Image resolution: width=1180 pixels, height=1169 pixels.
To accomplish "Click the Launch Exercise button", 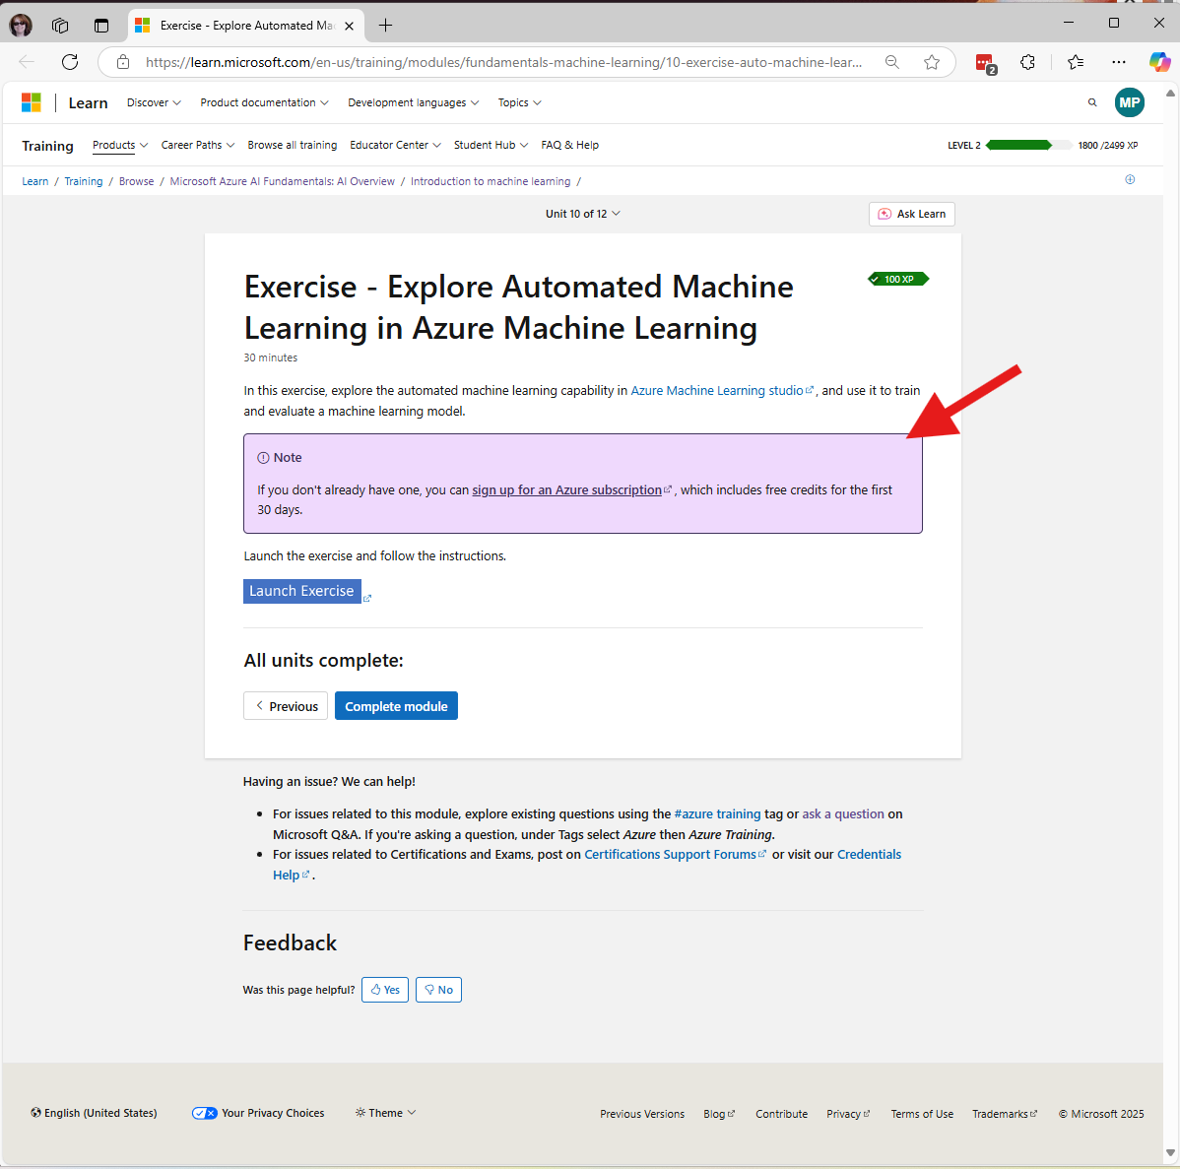I will pos(301,591).
